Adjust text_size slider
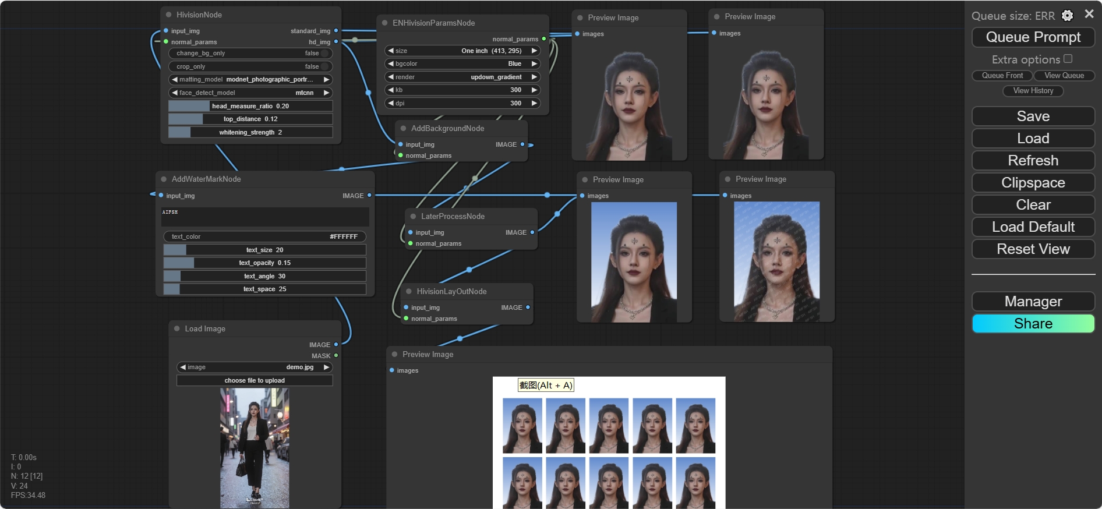 (x=265, y=250)
